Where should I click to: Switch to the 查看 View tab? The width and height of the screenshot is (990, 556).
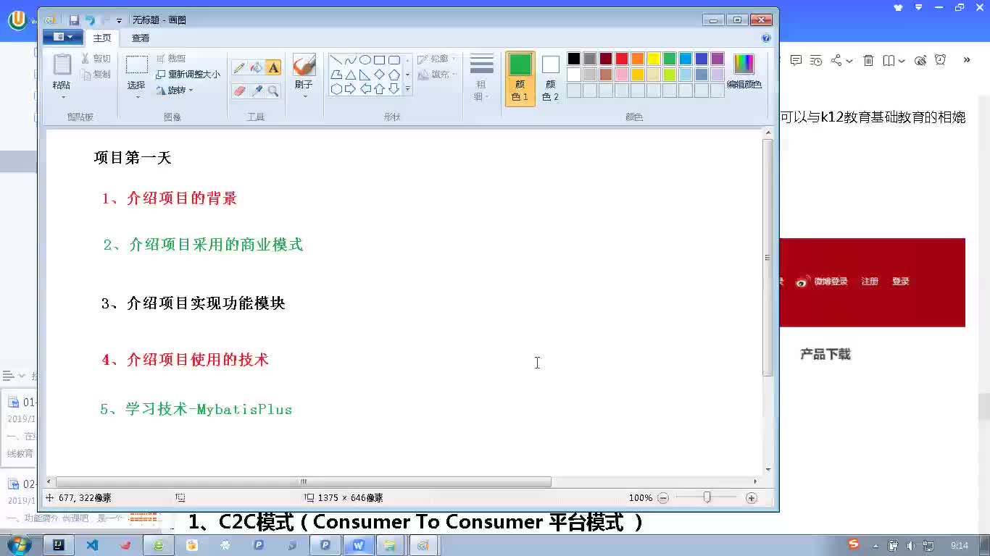(x=141, y=38)
